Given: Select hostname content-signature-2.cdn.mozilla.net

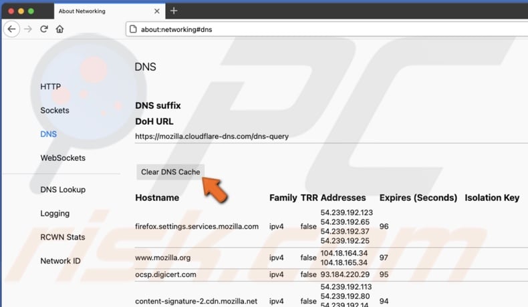Looking at the screenshot, I should pos(196,301).
